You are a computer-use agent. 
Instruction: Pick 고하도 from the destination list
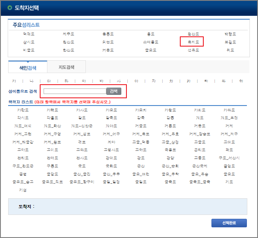(141, 150)
